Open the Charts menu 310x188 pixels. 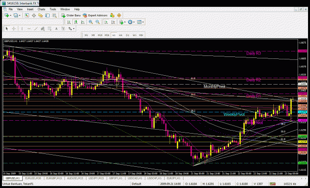[x=41, y=9]
